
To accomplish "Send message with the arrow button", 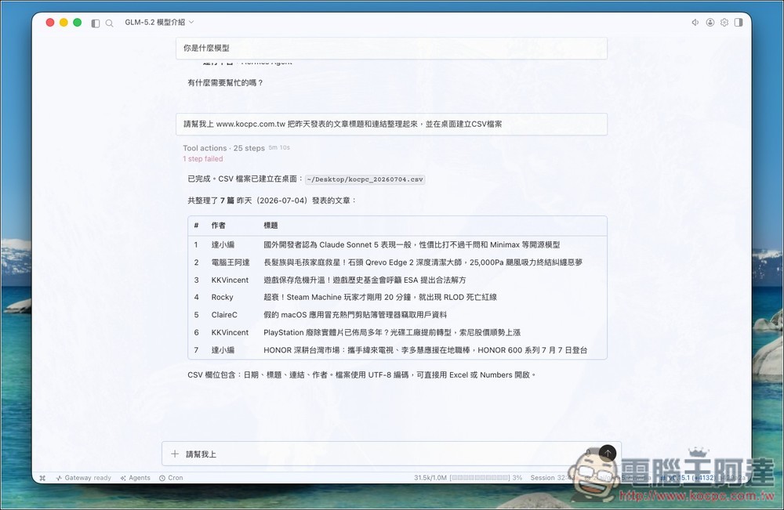I will point(608,453).
